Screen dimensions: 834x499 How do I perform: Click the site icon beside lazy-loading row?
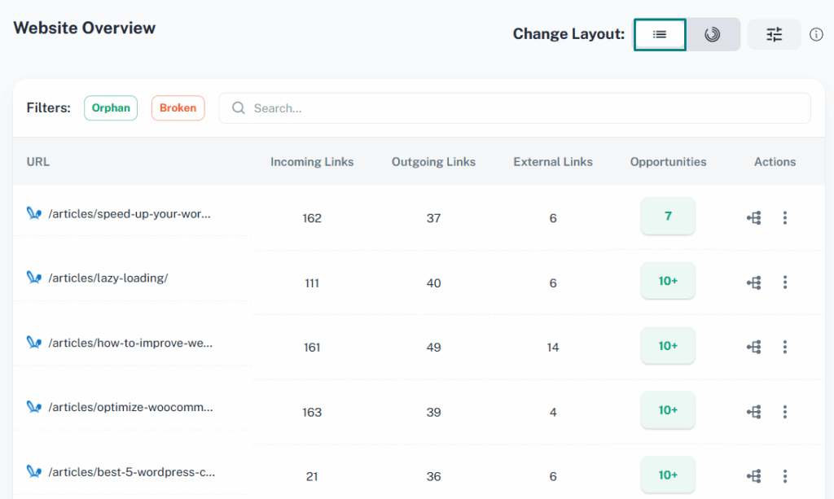pos(34,278)
